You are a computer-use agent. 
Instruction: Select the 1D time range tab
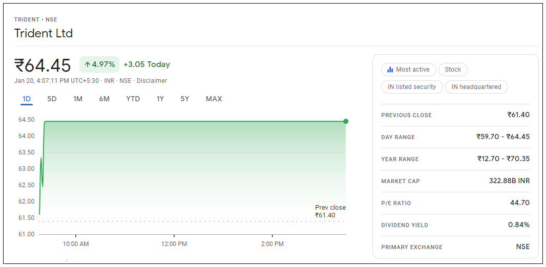[27, 99]
